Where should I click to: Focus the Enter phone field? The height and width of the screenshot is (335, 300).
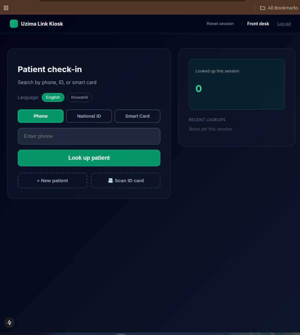click(x=89, y=136)
